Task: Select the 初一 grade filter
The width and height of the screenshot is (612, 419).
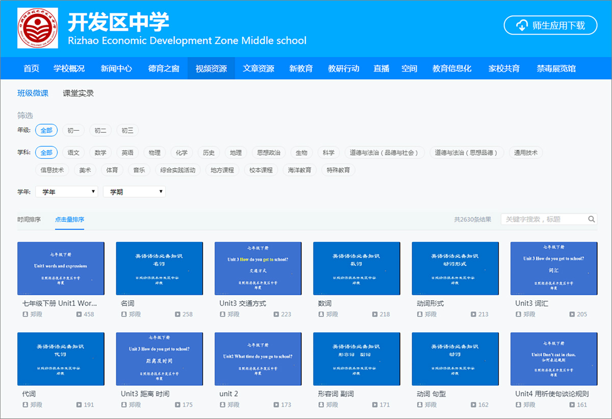Action: click(x=73, y=131)
